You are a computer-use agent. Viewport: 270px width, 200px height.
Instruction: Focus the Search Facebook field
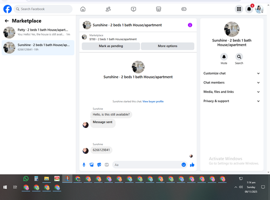point(43,9)
